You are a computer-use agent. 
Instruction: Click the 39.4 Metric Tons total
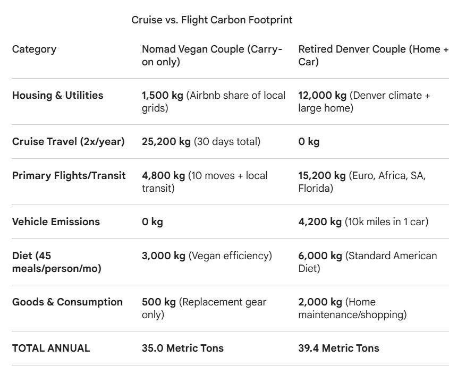click(x=339, y=348)
